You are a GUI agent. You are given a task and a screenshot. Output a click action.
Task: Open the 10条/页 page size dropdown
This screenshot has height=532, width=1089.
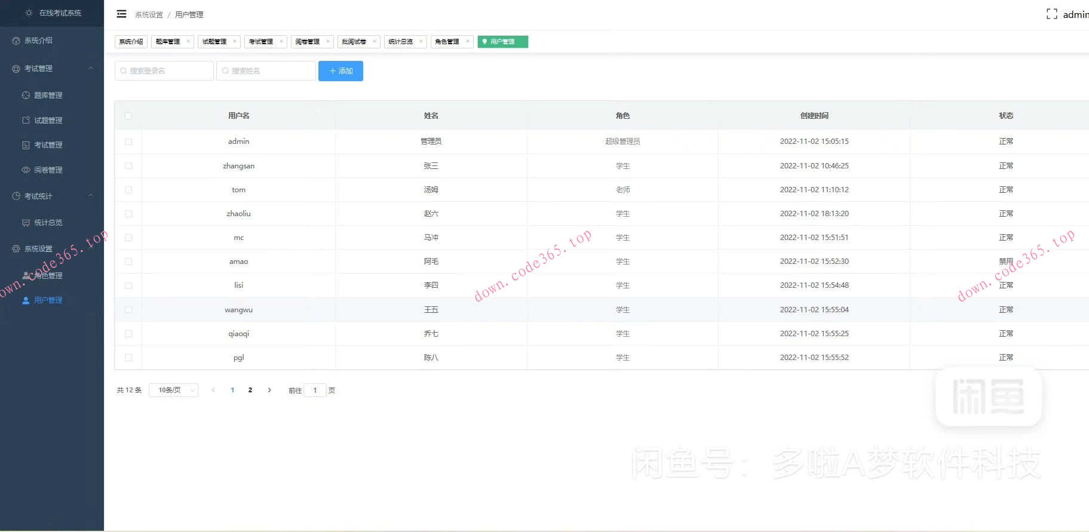coord(173,390)
